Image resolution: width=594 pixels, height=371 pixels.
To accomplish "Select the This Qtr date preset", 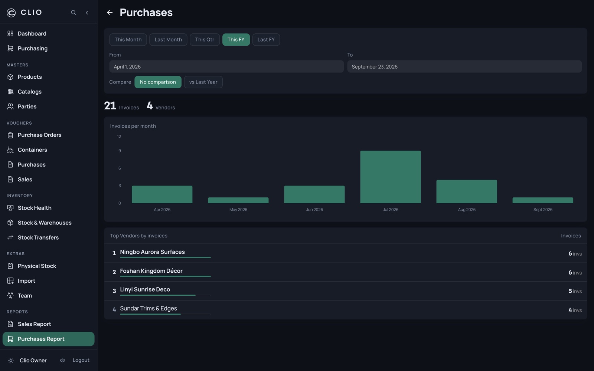I will 205,40.
